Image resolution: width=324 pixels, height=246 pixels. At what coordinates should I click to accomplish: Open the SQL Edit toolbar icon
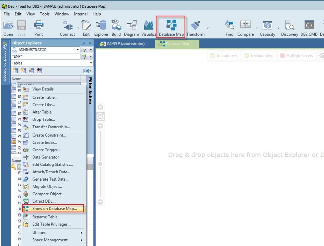coord(86,25)
